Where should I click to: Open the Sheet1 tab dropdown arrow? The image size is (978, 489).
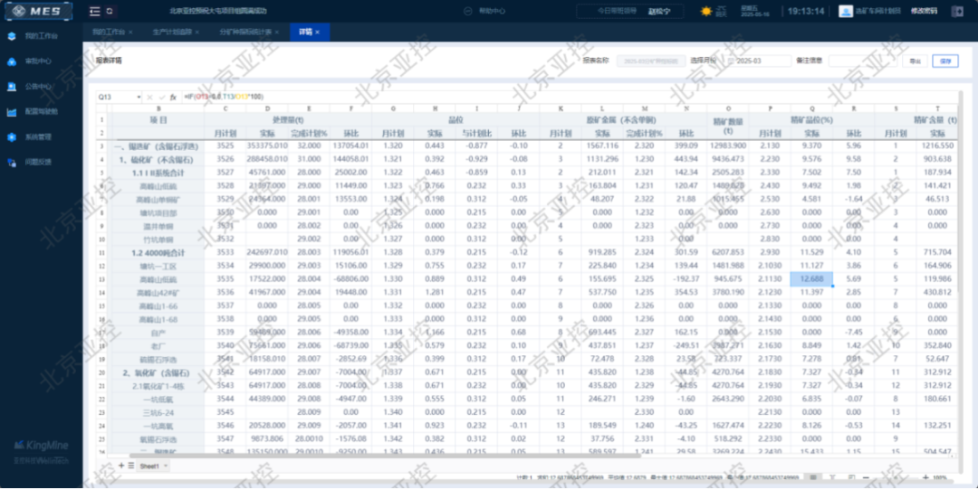click(166, 466)
